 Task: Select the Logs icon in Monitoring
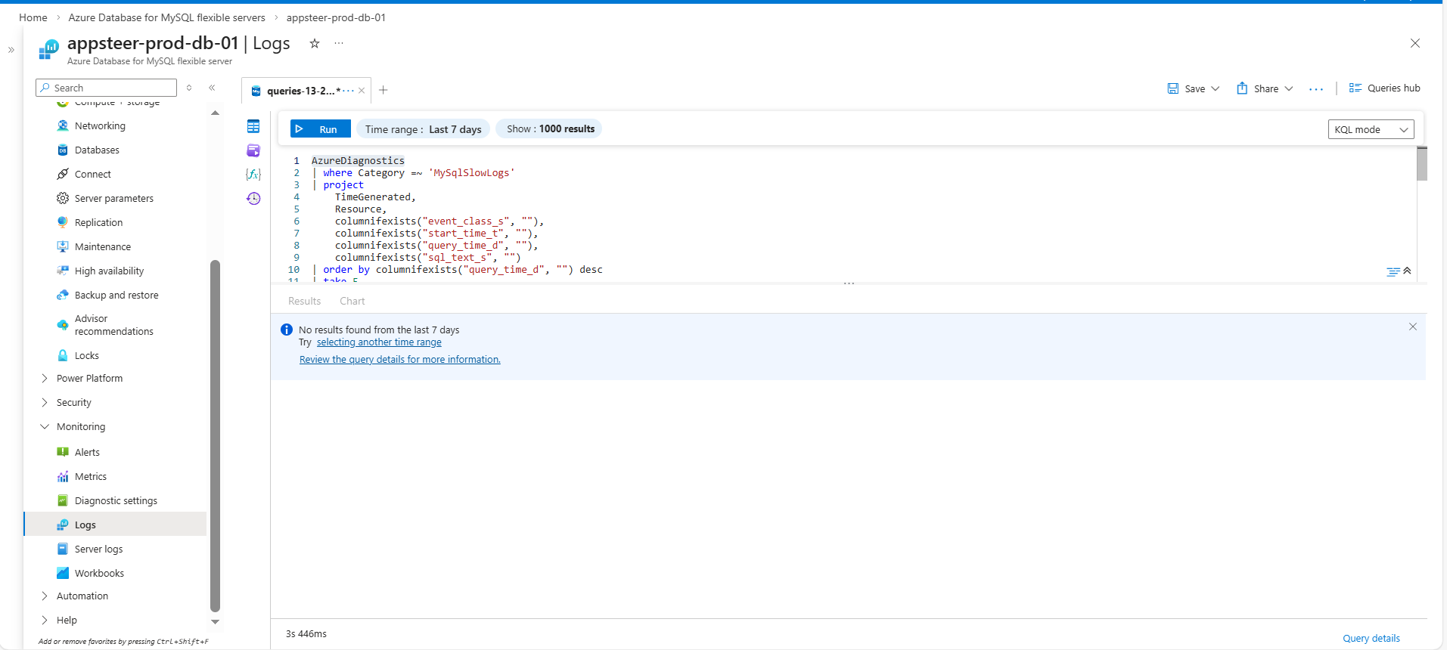[63, 525]
